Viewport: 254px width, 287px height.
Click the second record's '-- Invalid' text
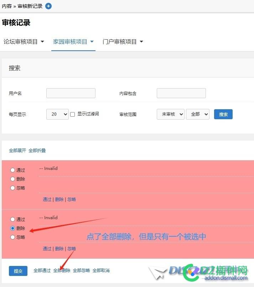tap(48, 218)
